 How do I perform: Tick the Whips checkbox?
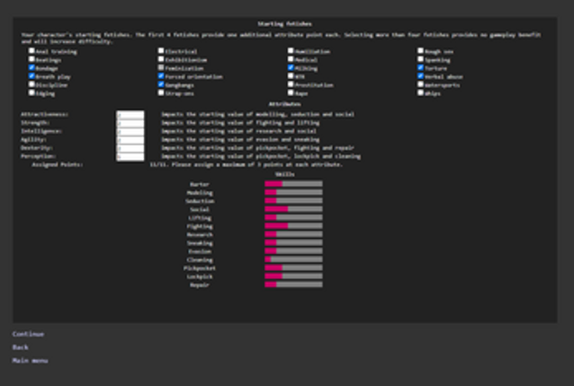click(x=421, y=92)
